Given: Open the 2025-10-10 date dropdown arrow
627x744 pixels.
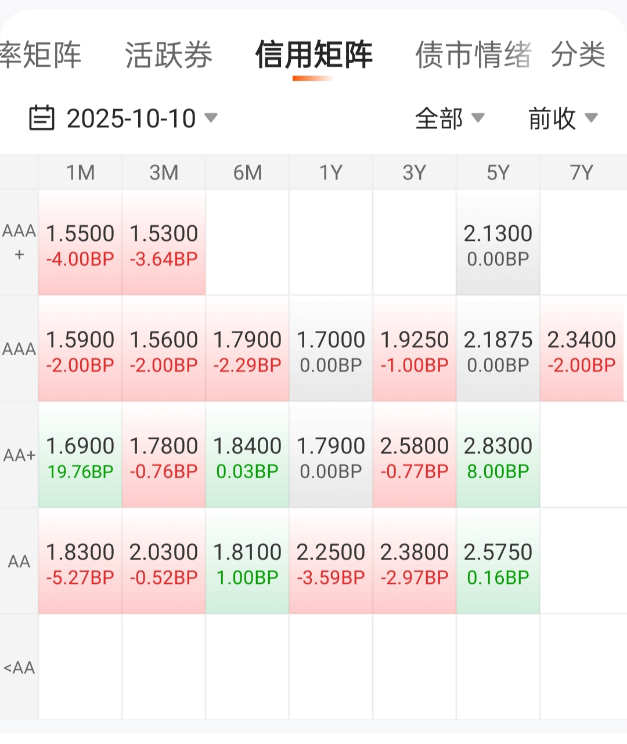Looking at the screenshot, I should coord(211,118).
